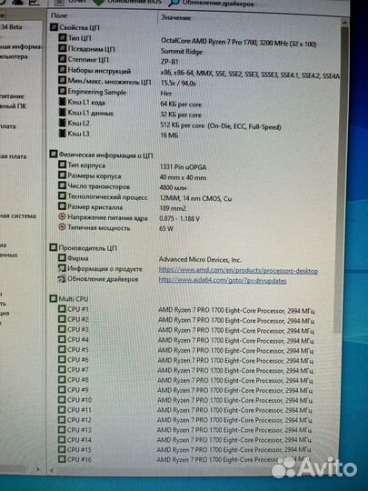Select the 0.875 - 1.188 V value
Viewport: 368px width, 491px height.
point(179,218)
